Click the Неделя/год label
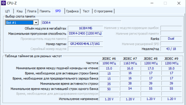 pyautogui.click(x=150, y=49)
